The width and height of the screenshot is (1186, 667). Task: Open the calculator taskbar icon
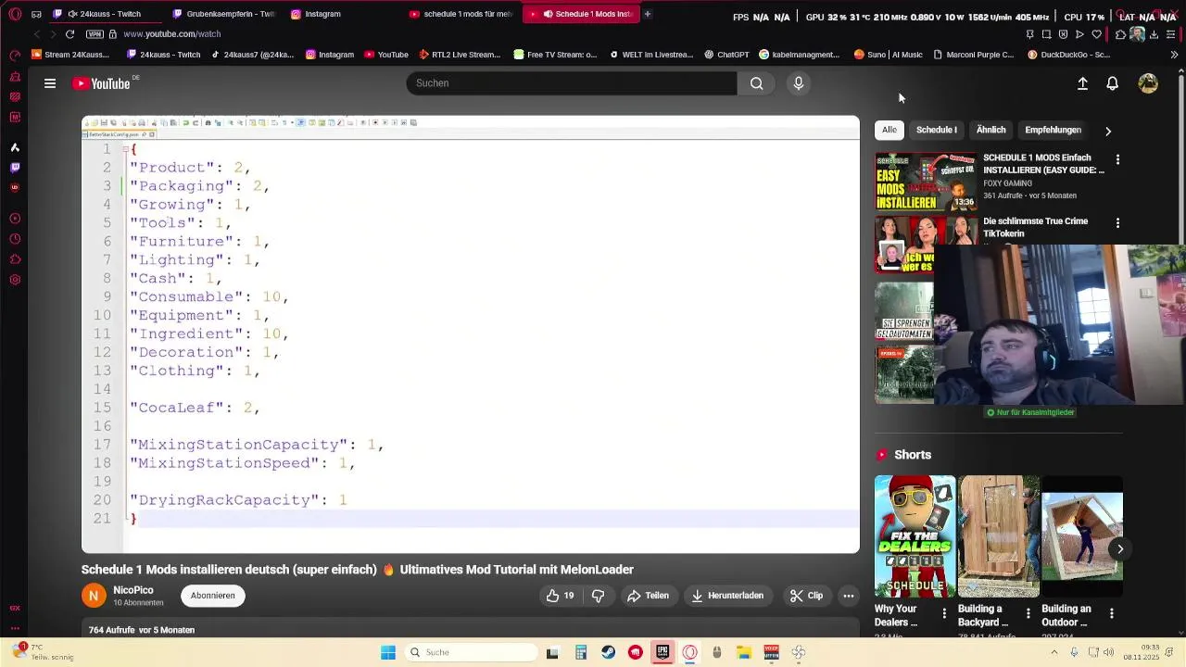[x=580, y=652]
